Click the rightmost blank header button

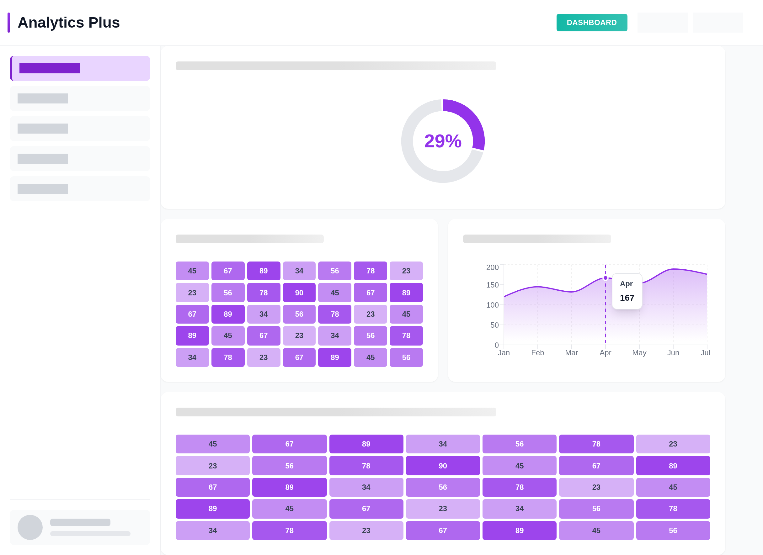717,23
